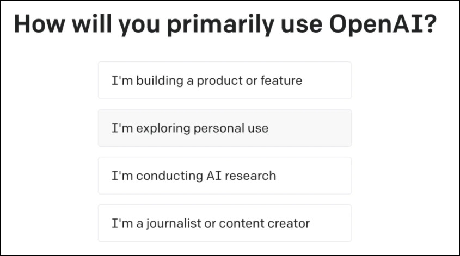The image size is (460, 256).
Task: Click the "exploring personal use" text
Action: (x=201, y=129)
